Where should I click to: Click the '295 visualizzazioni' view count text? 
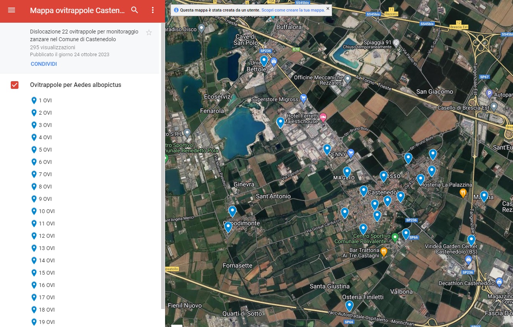[52, 47]
